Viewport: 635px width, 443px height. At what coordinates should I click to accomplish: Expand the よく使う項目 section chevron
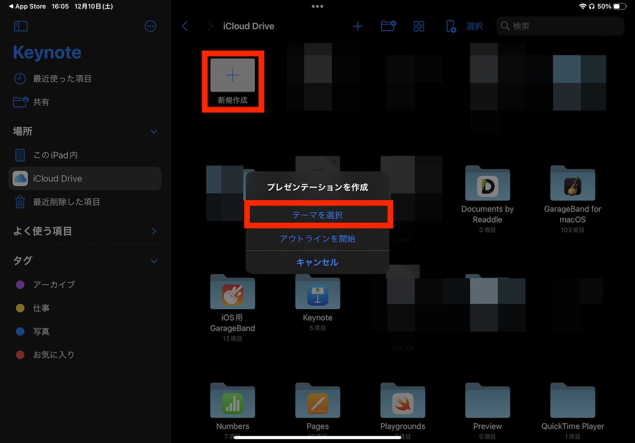point(154,231)
